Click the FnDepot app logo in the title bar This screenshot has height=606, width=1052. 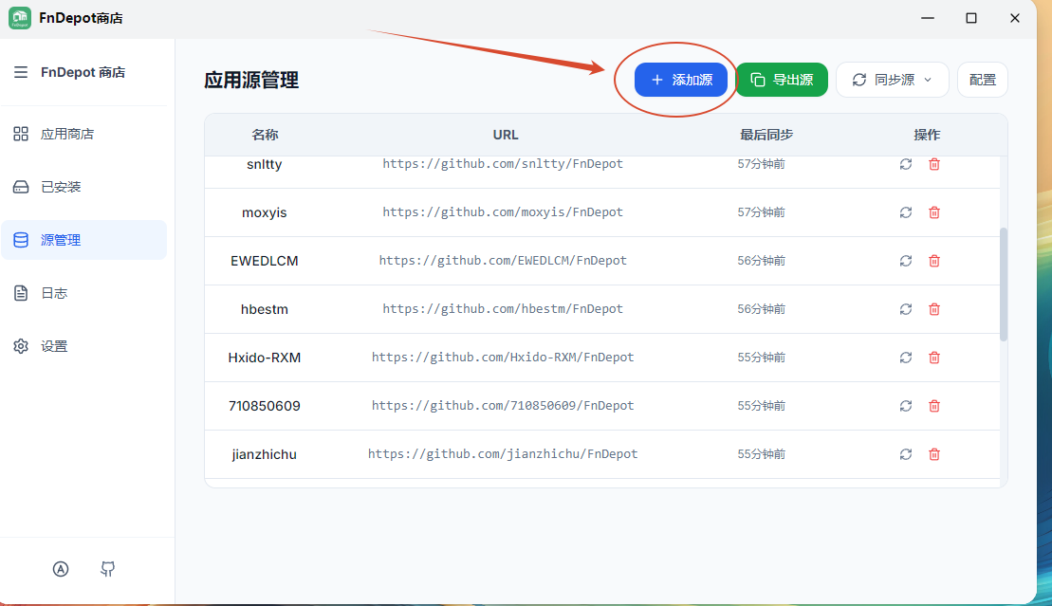[20, 18]
